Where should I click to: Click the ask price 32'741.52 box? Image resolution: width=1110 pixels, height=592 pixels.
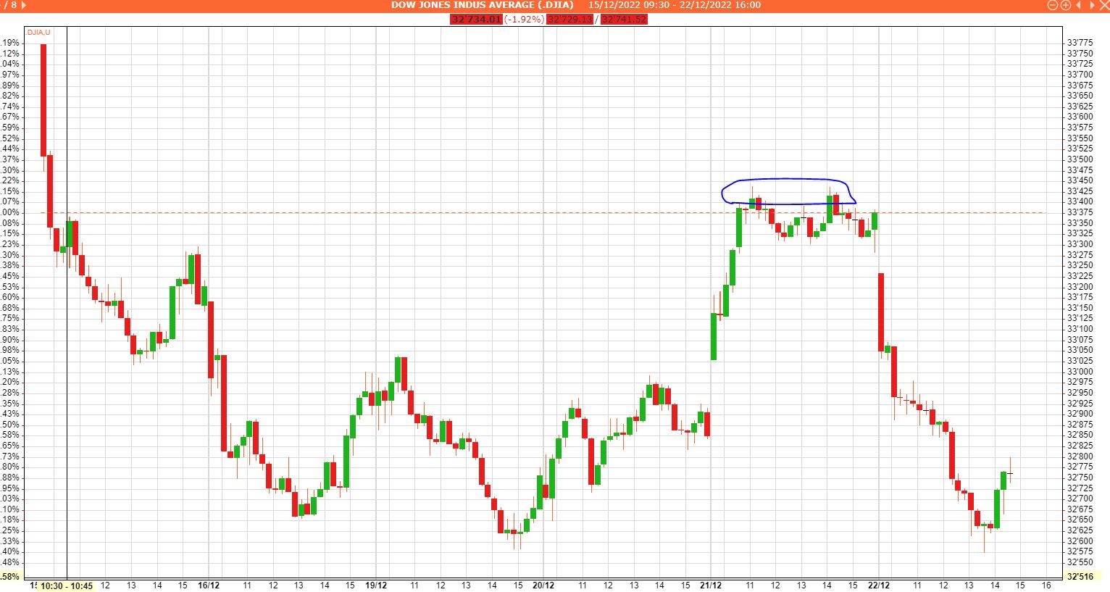point(624,19)
